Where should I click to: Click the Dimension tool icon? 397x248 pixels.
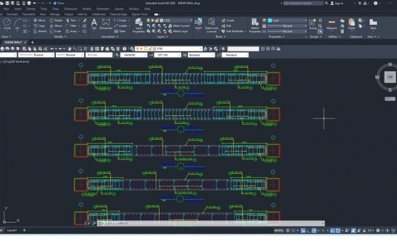pyautogui.click(x=106, y=23)
